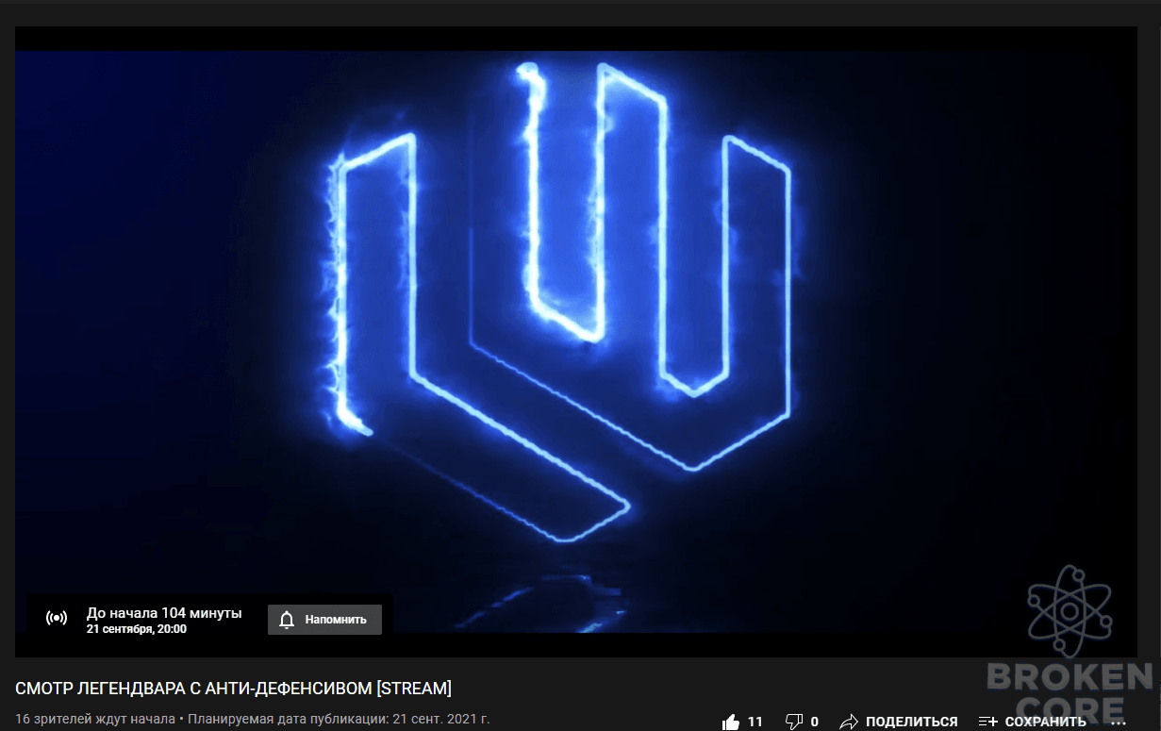Click the Напомнить reminder button

[x=324, y=620]
